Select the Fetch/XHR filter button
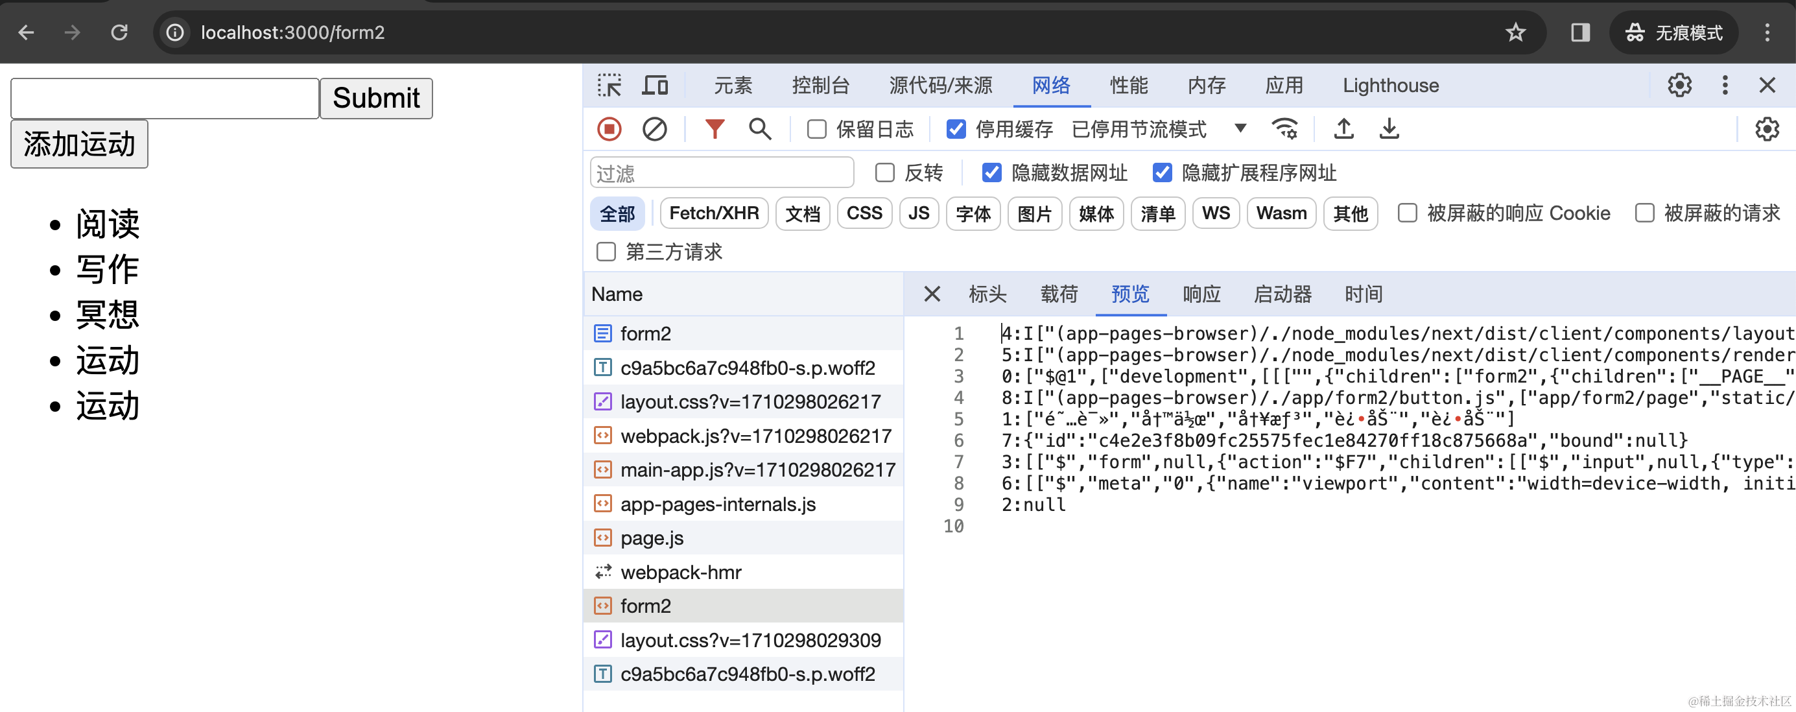The image size is (1796, 712). tap(714, 213)
